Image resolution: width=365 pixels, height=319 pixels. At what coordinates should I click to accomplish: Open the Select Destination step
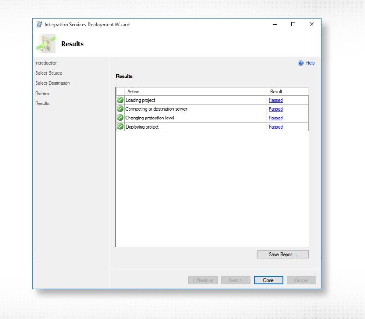click(x=52, y=83)
